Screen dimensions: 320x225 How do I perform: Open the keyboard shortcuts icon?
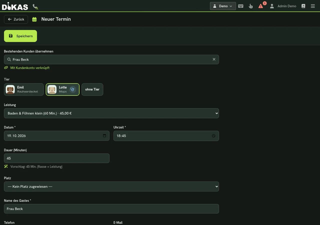241,6
